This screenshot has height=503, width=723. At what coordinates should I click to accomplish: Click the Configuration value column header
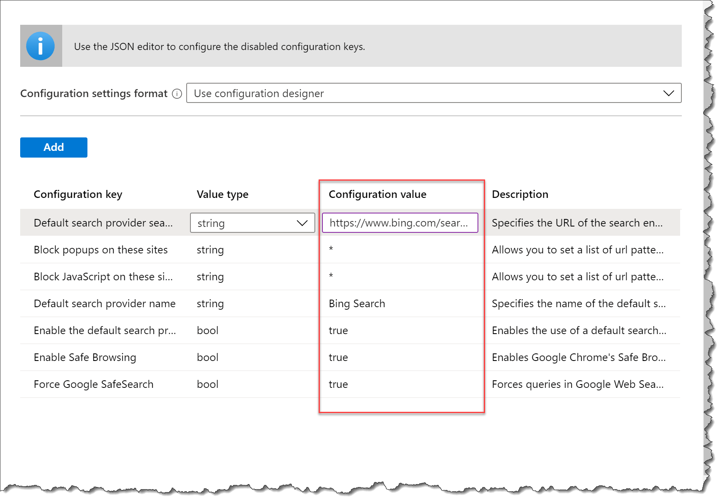[377, 194]
